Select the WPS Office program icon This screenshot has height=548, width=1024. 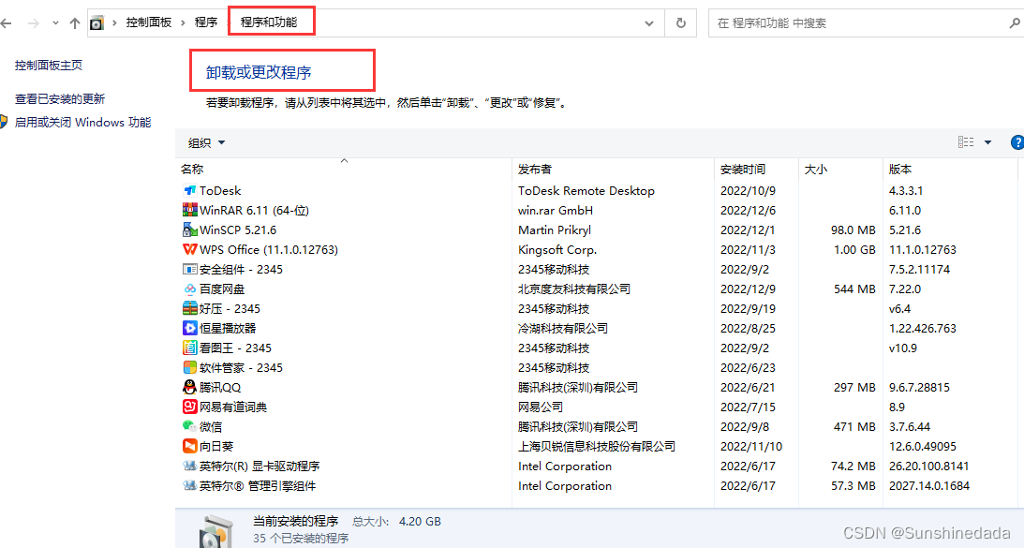point(190,249)
